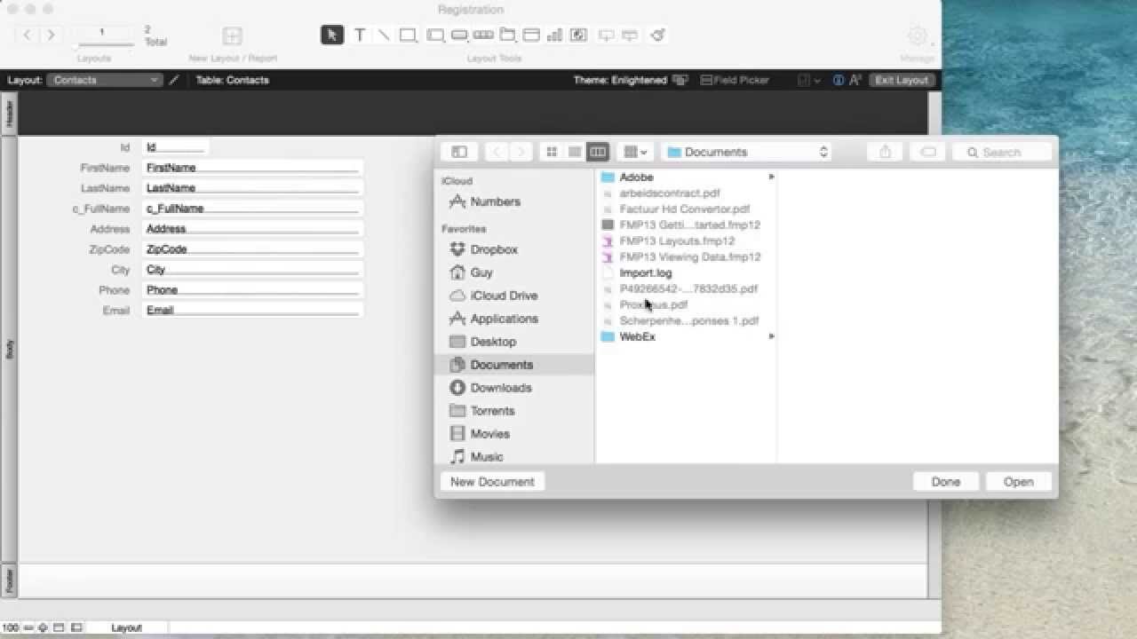
Task: Select the Format Painter tool
Action: pos(658,35)
